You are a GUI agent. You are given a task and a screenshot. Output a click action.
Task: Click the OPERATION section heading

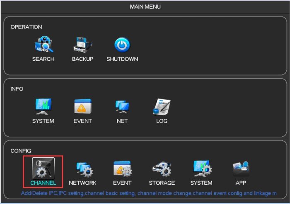click(x=26, y=27)
